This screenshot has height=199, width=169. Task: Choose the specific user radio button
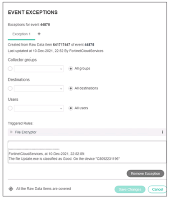(x=10, y=108)
